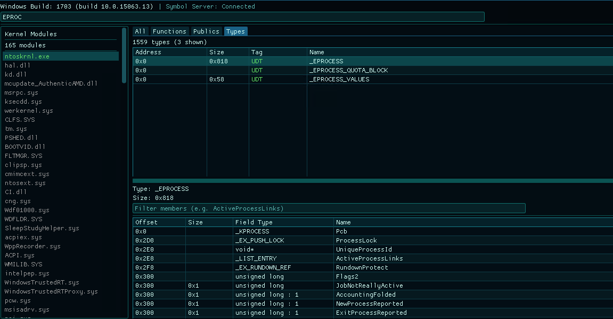The height and width of the screenshot is (319, 613).
Task: Select the ActiveProcessLinks member row
Action: tap(373, 258)
